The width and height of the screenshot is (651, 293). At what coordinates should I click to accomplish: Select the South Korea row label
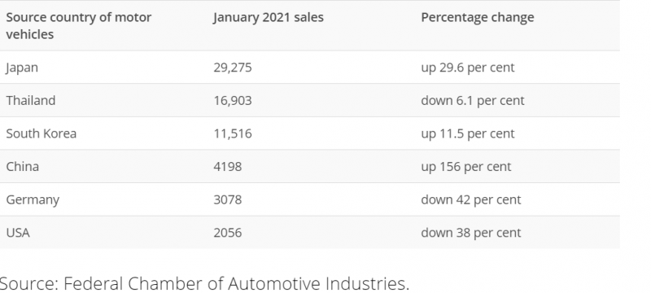tap(42, 133)
